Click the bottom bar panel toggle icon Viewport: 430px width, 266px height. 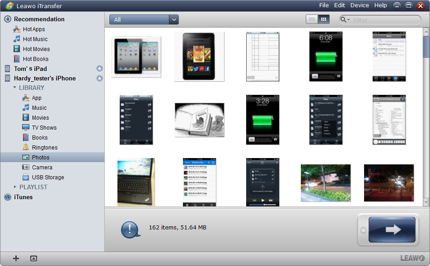tap(33, 258)
